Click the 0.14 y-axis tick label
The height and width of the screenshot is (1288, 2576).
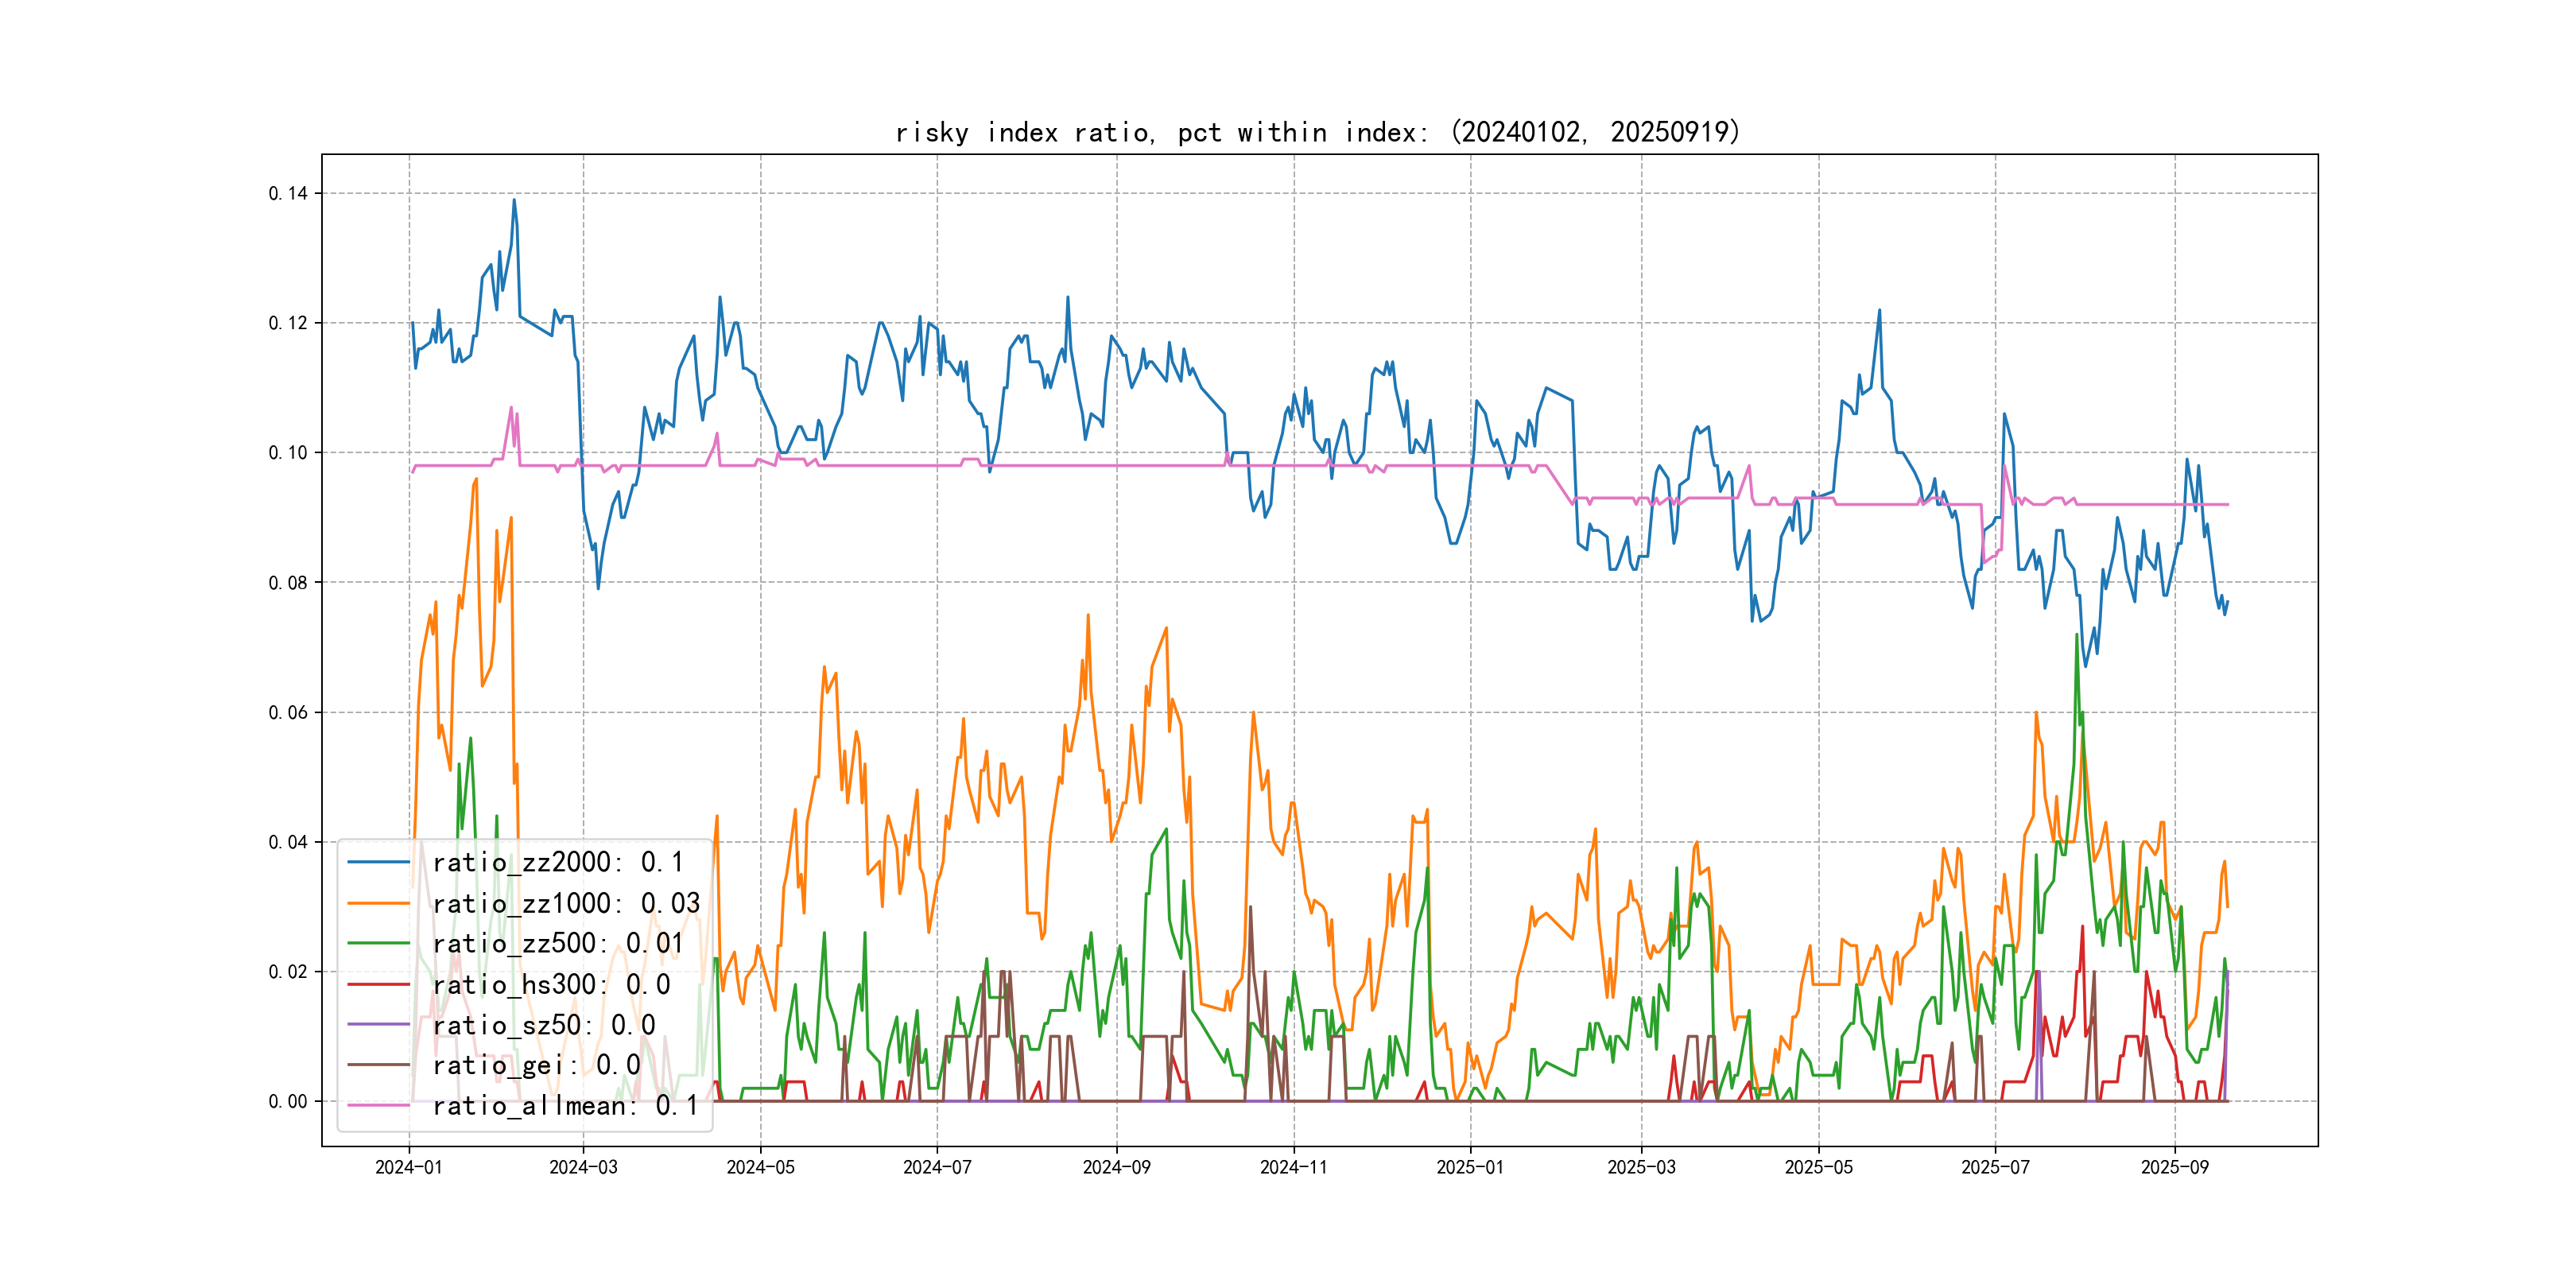[288, 193]
